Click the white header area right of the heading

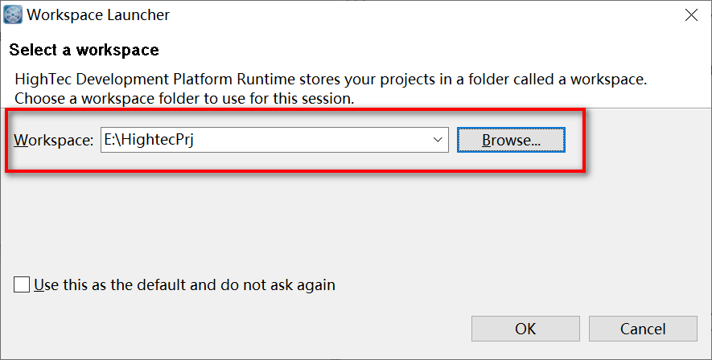click(431, 50)
